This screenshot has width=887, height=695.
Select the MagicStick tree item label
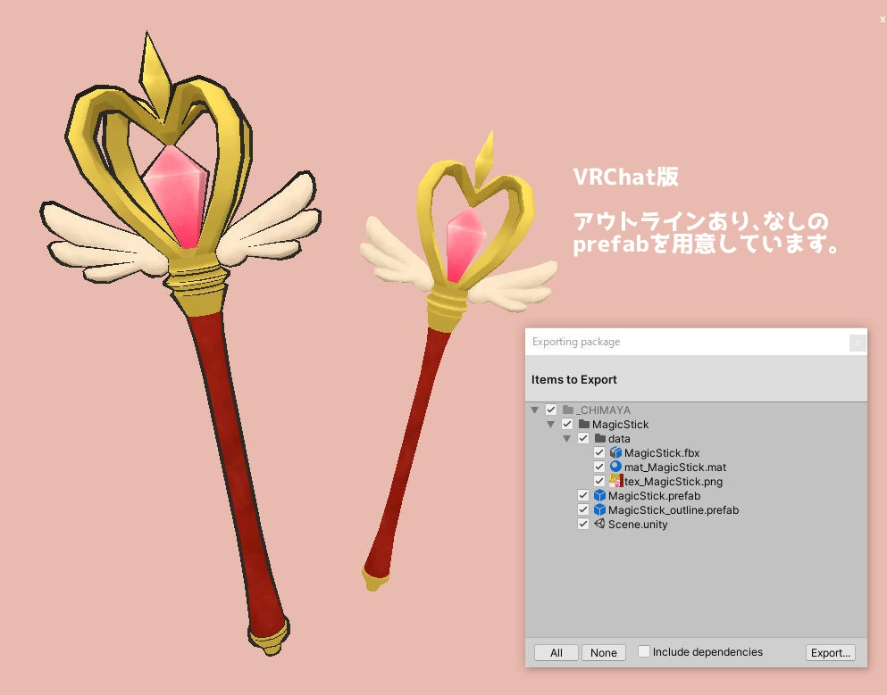click(x=619, y=424)
